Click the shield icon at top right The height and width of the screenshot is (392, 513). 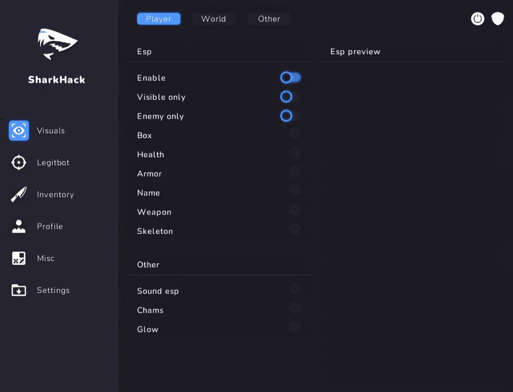pos(497,19)
